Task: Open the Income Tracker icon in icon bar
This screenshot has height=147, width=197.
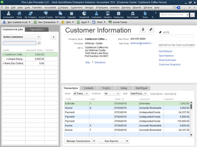Action: click(x=46, y=15)
